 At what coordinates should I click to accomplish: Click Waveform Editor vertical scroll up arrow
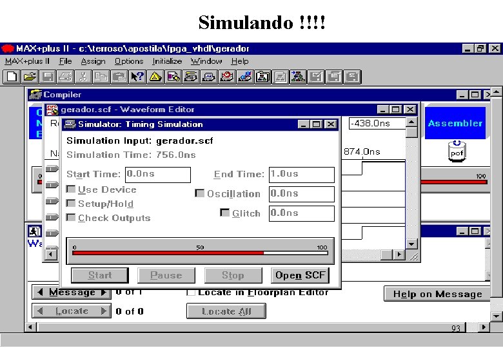pos(411,122)
